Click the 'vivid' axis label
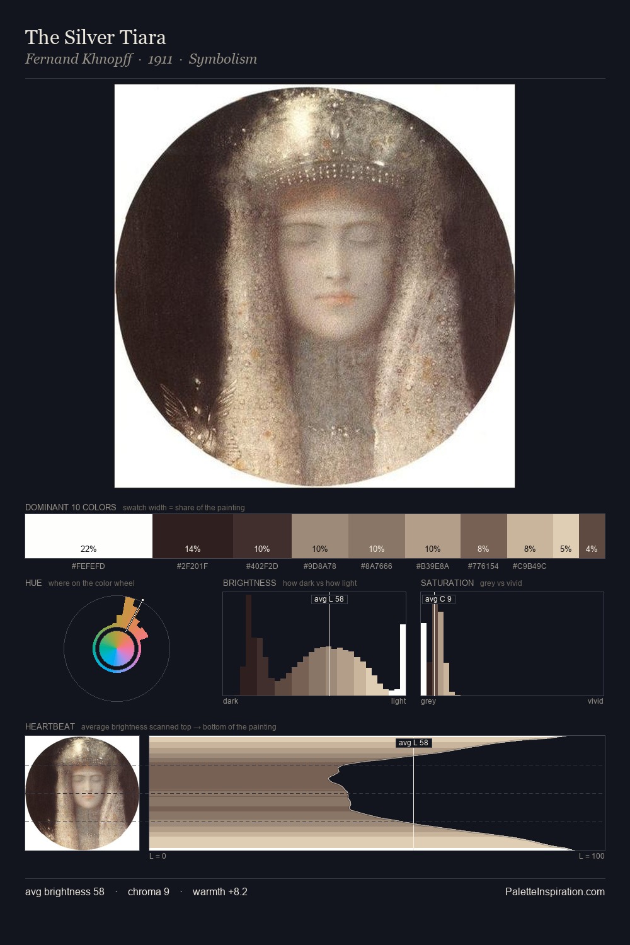 pos(595,701)
